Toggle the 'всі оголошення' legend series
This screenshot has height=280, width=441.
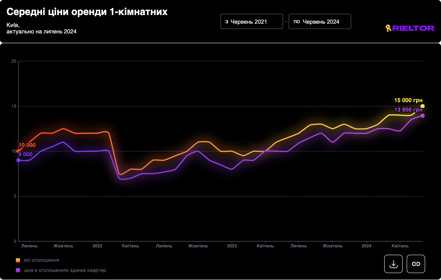[41, 260]
